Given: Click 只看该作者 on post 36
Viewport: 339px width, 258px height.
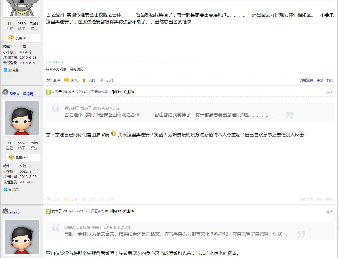Looking at the screenshot, I should (99, 211).
